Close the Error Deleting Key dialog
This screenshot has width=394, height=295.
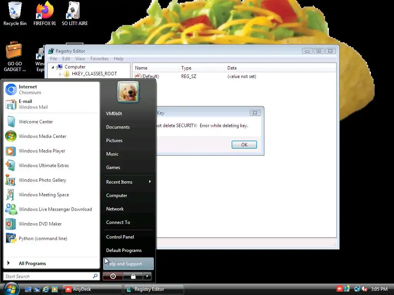[255, 113]
